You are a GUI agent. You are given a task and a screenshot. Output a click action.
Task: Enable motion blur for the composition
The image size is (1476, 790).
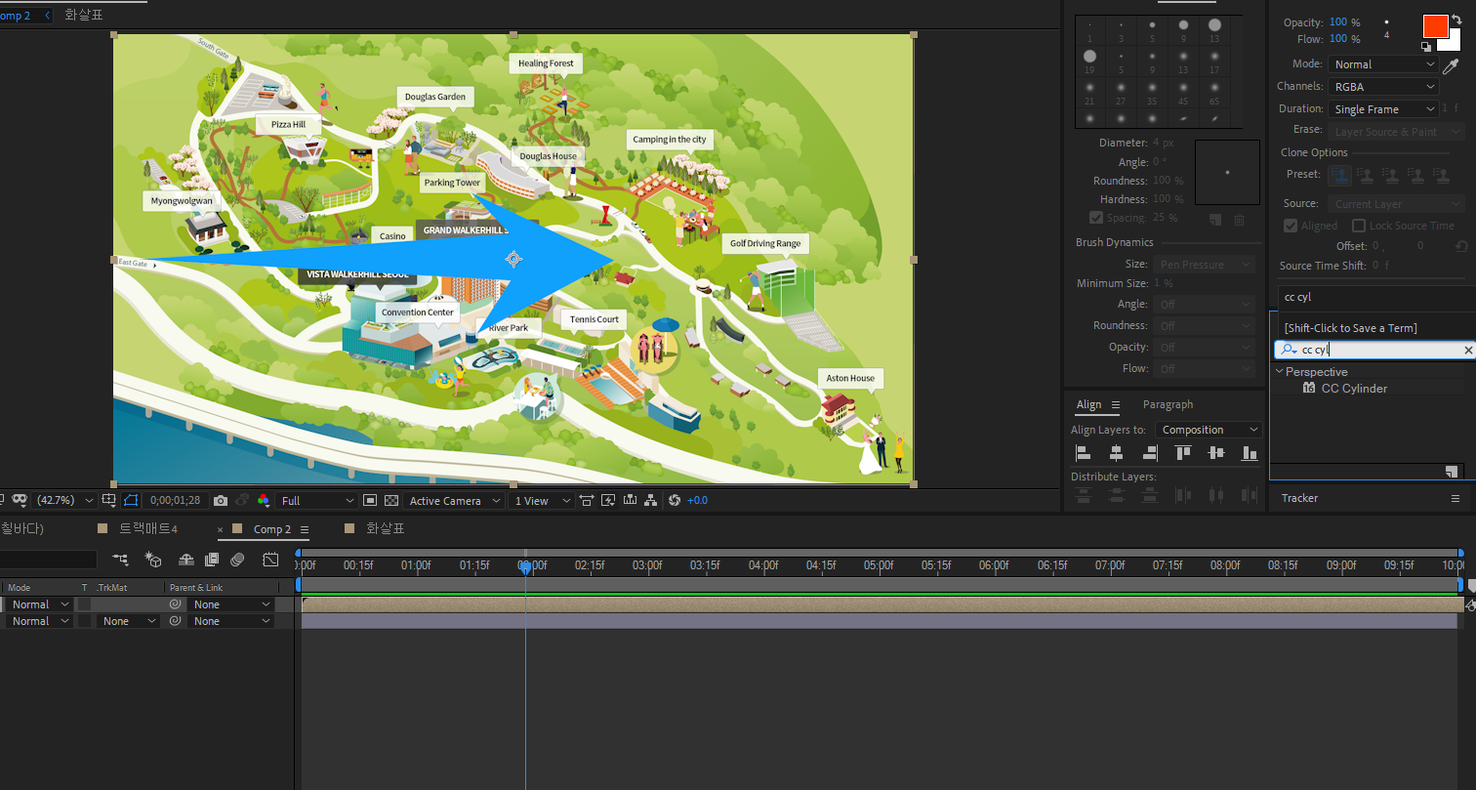(237, 560)
